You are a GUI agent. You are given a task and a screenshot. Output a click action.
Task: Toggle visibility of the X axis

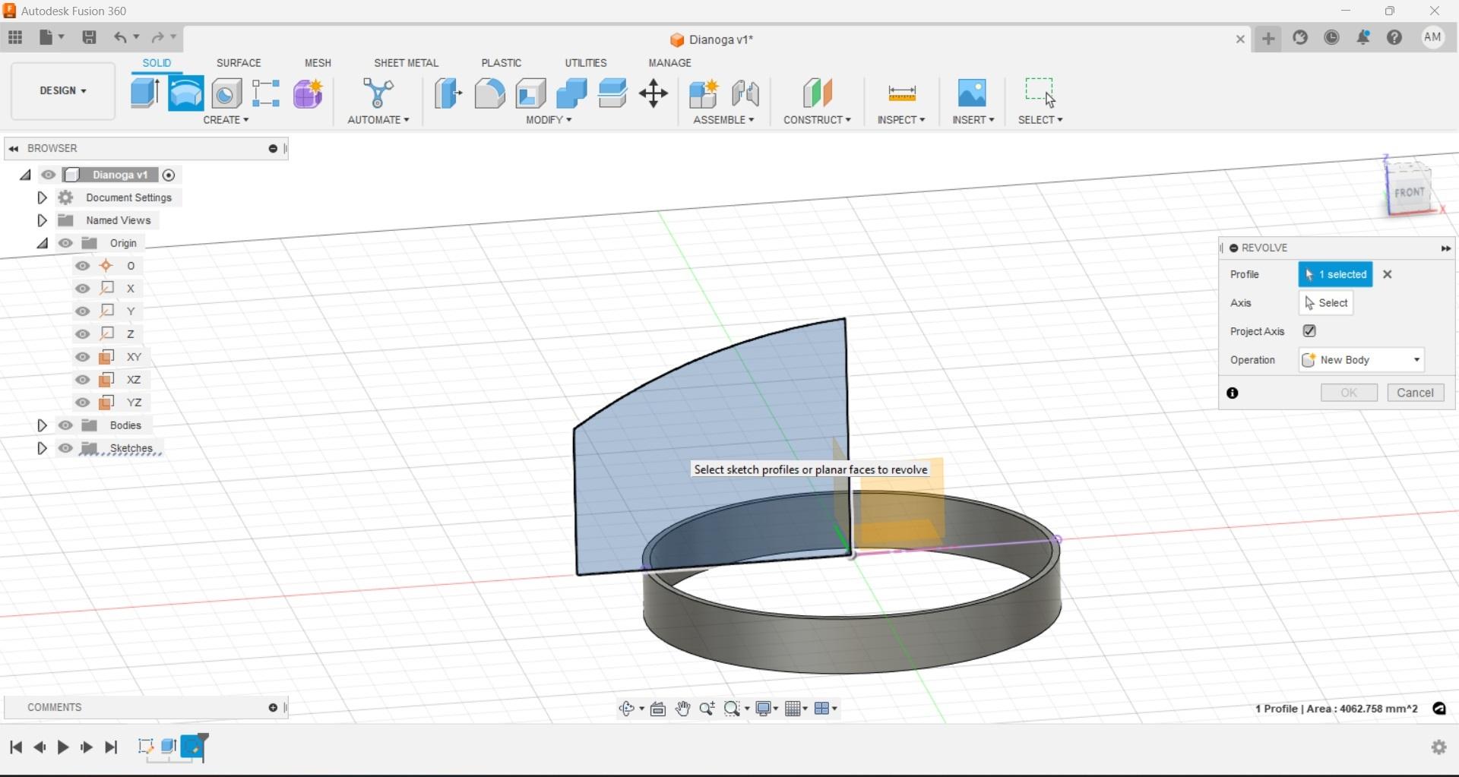click(83, 289)
